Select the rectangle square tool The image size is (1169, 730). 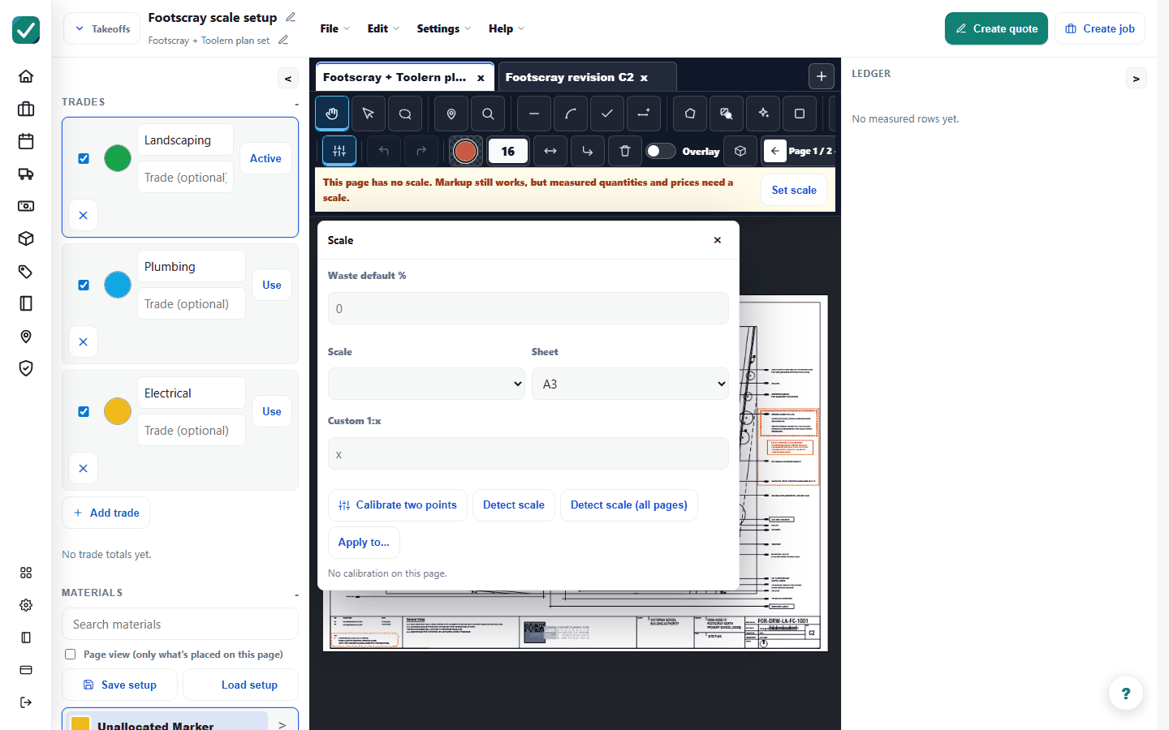(x=800, y=114)
